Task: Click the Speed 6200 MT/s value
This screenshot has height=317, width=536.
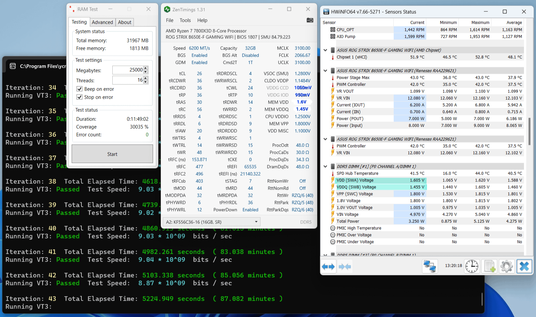Action: tap(199, 48)
